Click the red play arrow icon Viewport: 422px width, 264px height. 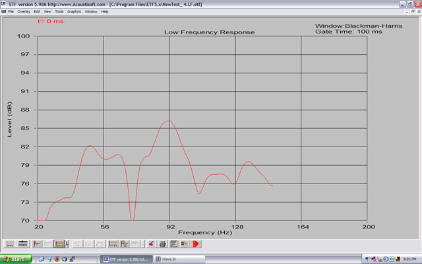(x=196, y=244)
